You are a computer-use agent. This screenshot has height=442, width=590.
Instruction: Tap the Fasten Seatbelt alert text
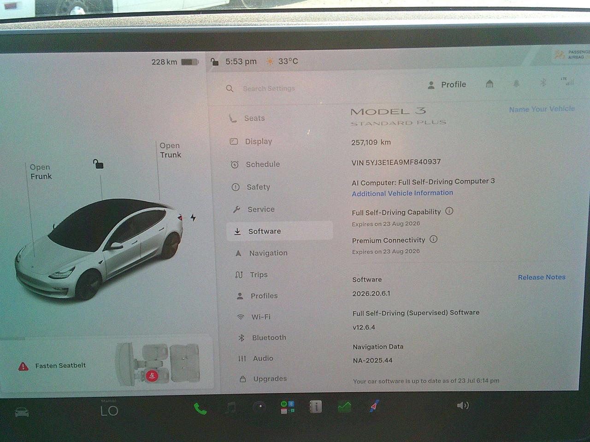tap(60, 366)
